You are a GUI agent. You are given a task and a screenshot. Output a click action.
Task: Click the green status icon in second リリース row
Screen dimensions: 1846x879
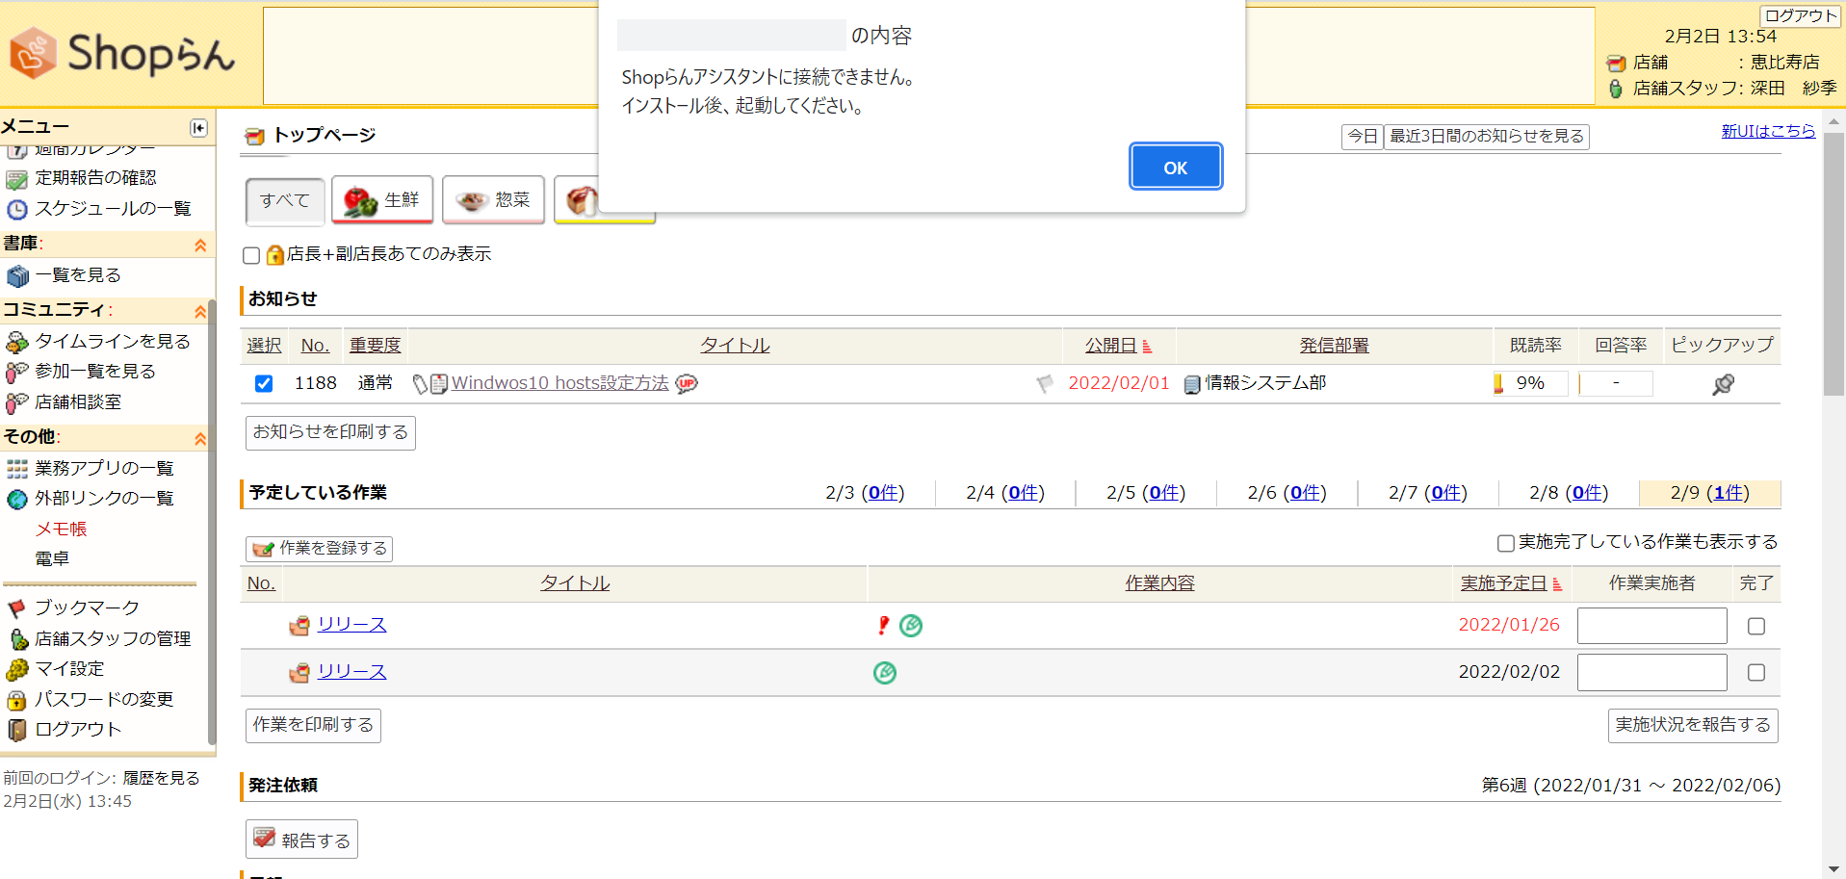884,673
